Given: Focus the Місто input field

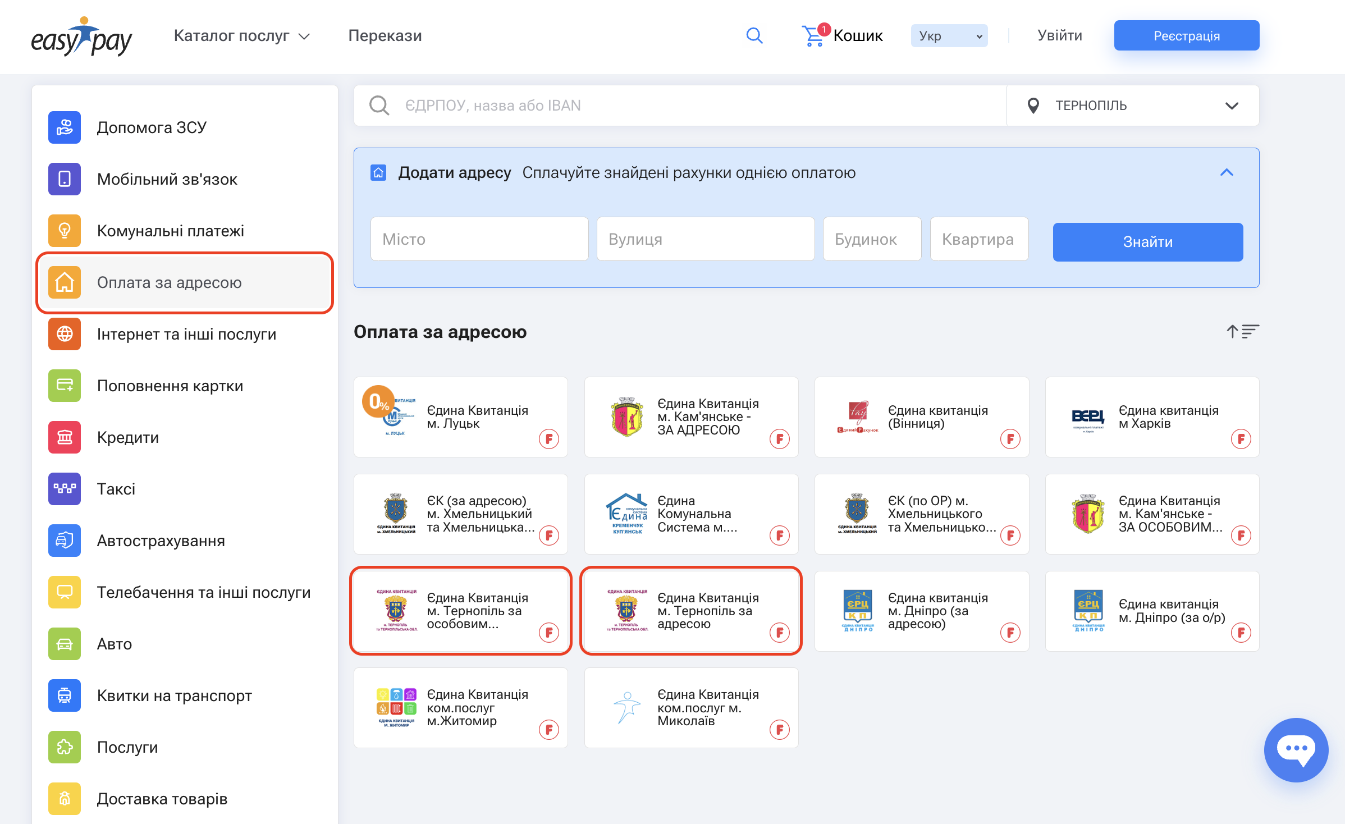Looking at the screenshot, I should (479, 239).
